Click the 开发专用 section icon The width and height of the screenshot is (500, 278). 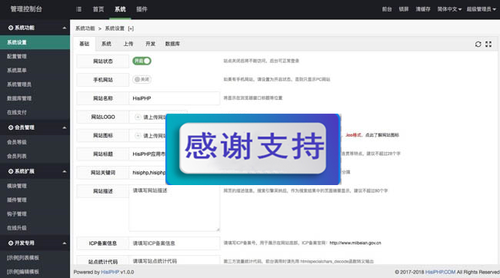(11, 243)
